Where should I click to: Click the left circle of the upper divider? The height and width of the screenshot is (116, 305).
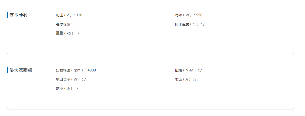8,54
